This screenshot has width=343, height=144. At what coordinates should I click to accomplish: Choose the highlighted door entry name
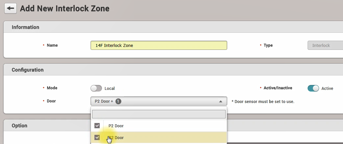point(117,138)
